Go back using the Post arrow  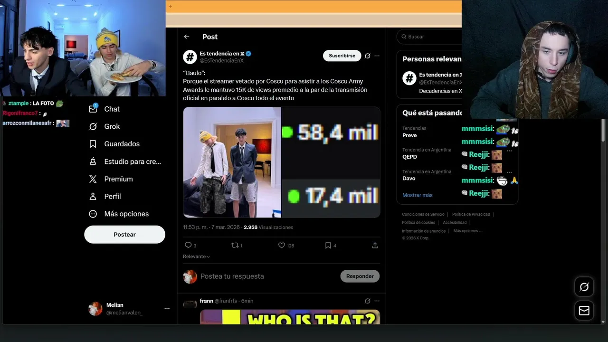(x=187, y=37)
